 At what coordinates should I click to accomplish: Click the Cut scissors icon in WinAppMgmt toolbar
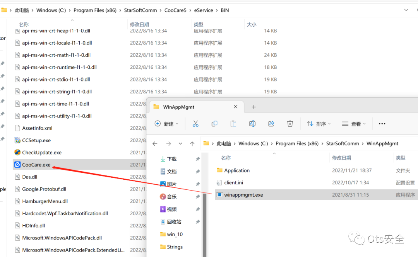195,124
